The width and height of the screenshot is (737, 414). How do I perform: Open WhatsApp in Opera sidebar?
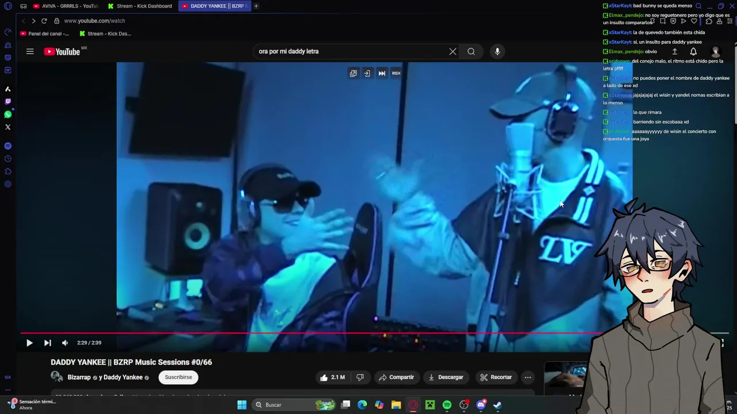[x=8, y=114]
